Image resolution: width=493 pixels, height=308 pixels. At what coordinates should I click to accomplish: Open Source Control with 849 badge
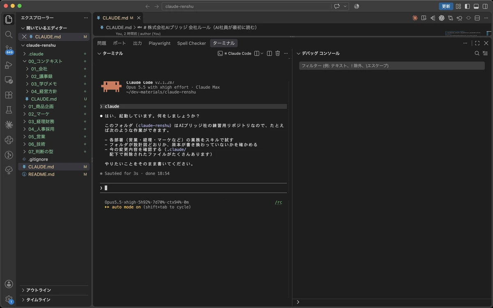point(9,50)
